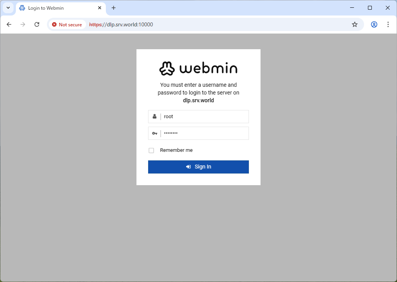Open the Chrome three-dot menu
397x282 pixels.
[x=388, y=24]
